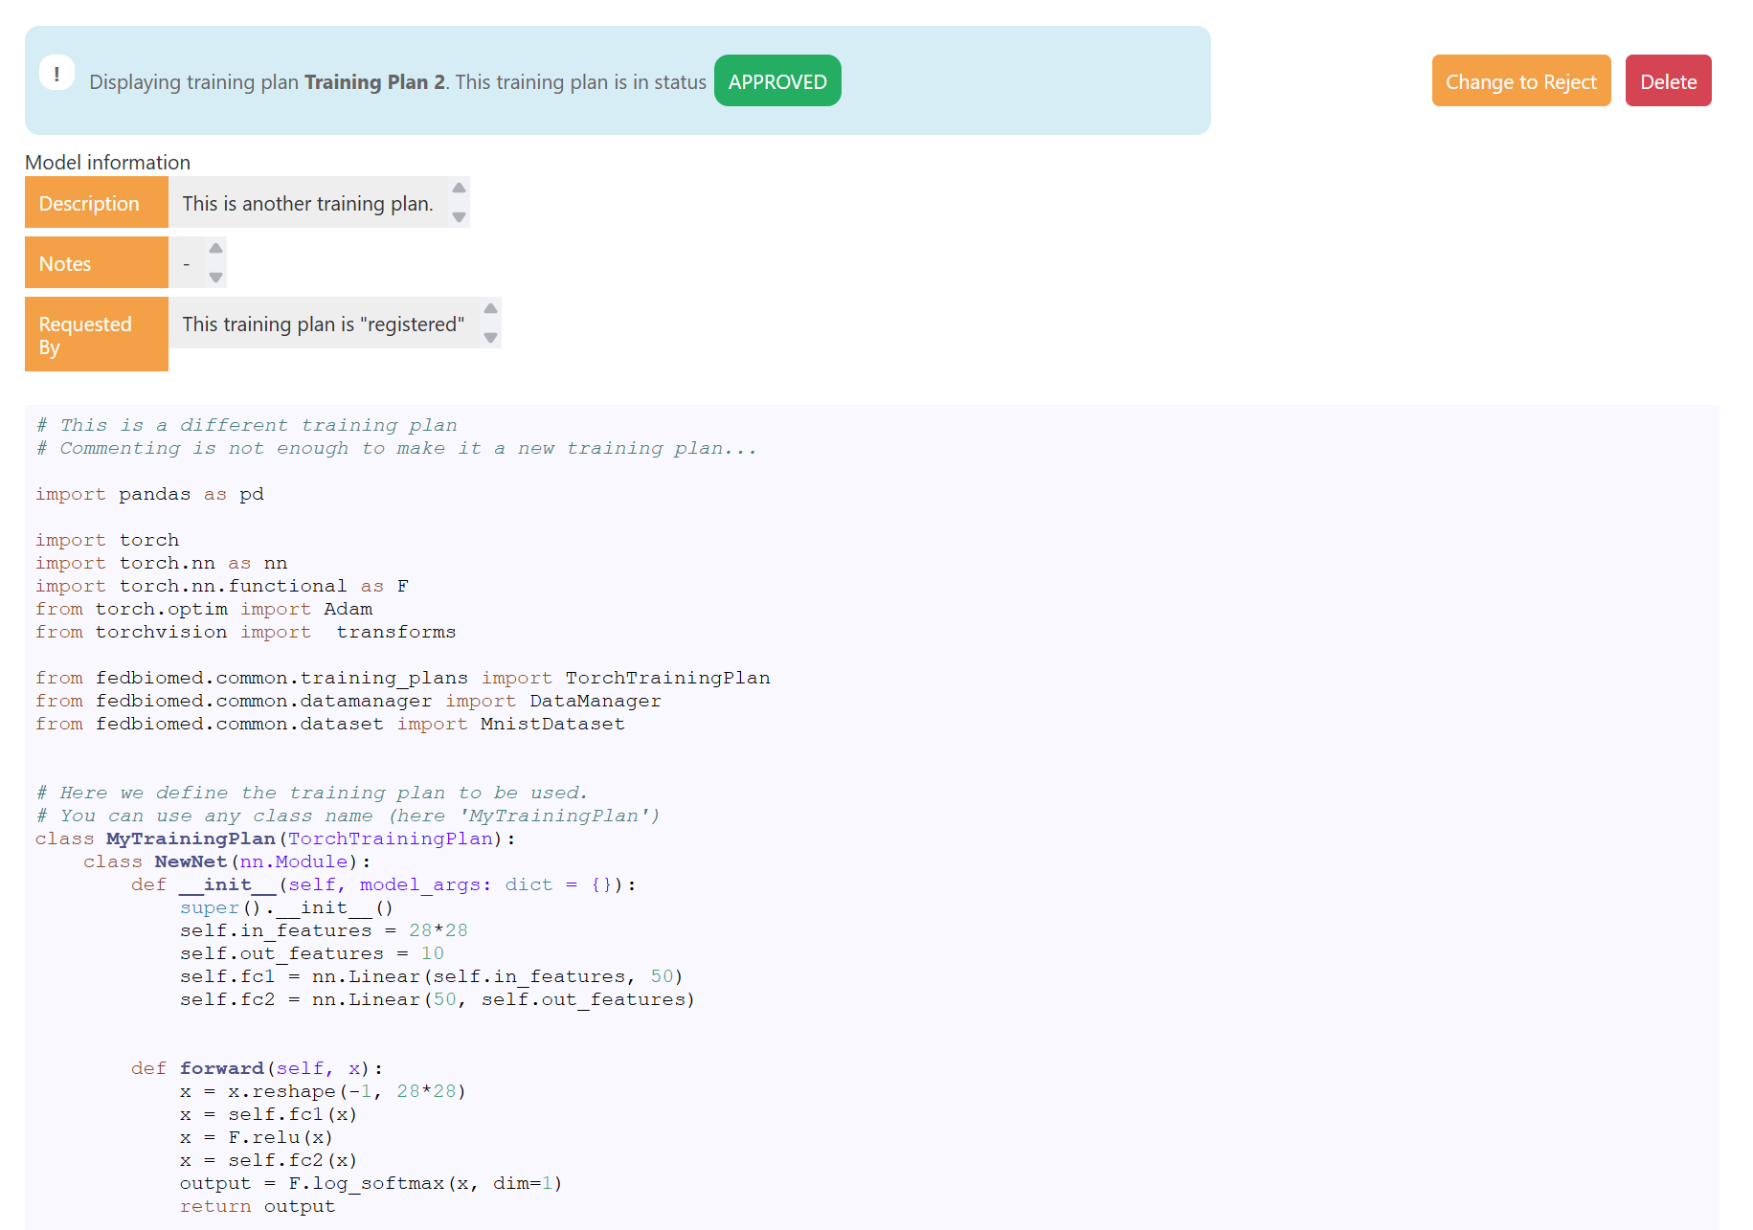Click the comment '# This is a different training plan'
This screenshot has height=1230, width=1753.
[x=247, y=425]
